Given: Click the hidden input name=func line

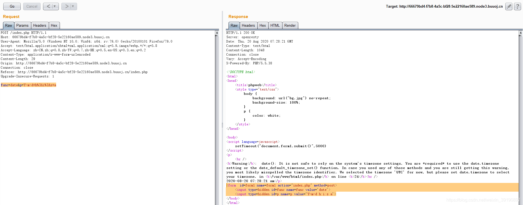Looking at the screenshot, I should tap(282, 190).
